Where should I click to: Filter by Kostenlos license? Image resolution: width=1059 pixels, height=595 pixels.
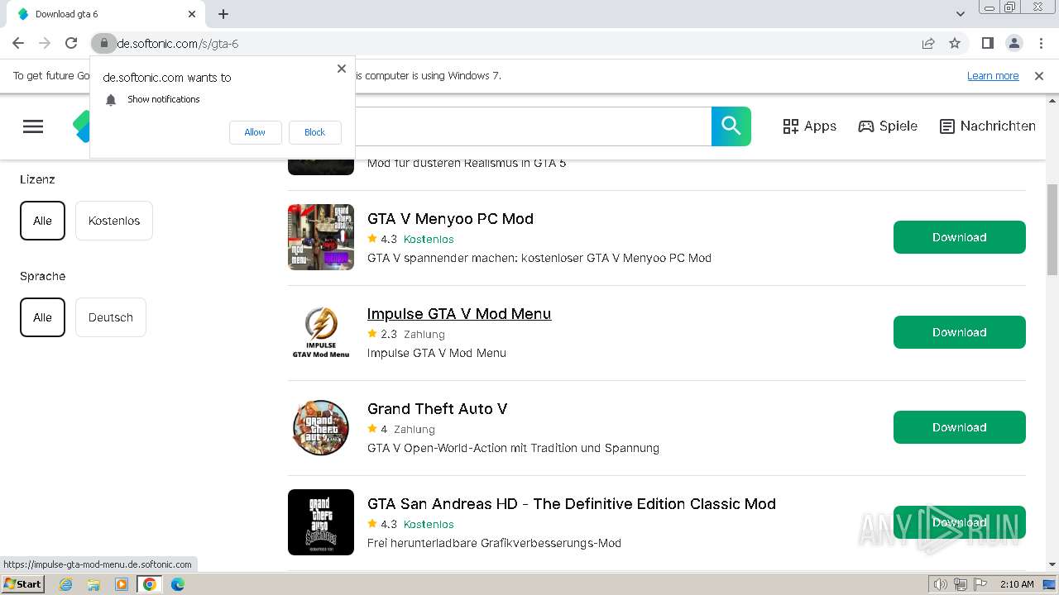point(114,221)
